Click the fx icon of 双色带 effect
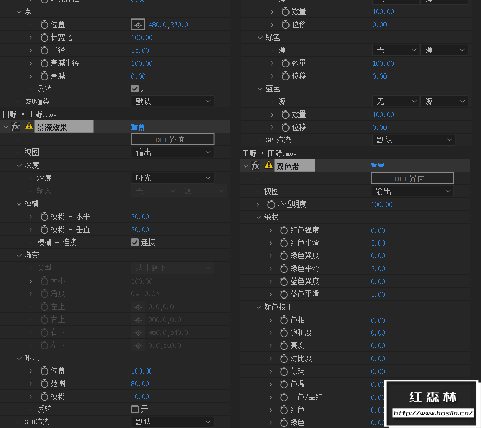Viewport: 481px width, 428px height. pos(256,166)
